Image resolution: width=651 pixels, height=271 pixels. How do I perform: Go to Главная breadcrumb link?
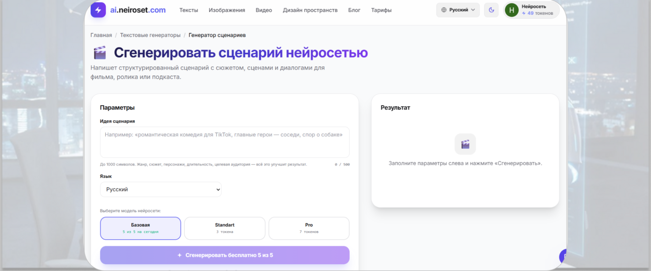[101, 35]
